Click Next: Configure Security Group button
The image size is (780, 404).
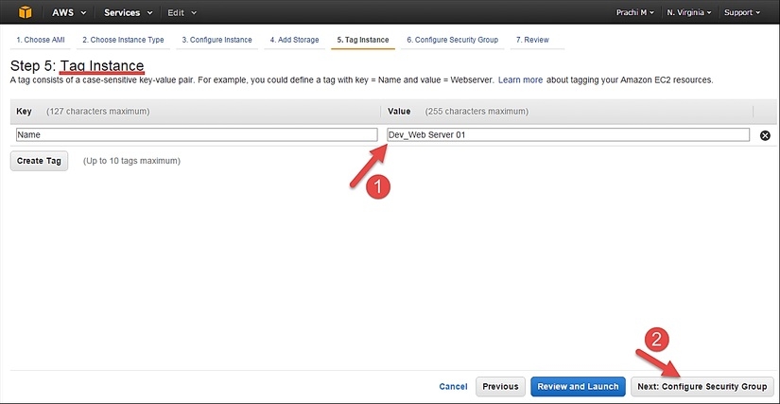pos(702,387)
